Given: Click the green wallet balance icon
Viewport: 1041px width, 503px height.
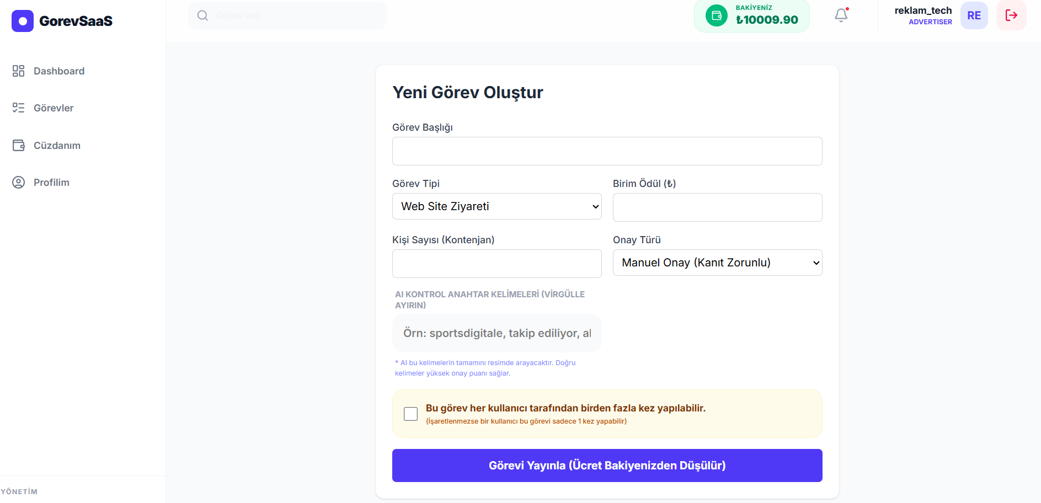Looking at the screenshot, I should tap(716, 15).
